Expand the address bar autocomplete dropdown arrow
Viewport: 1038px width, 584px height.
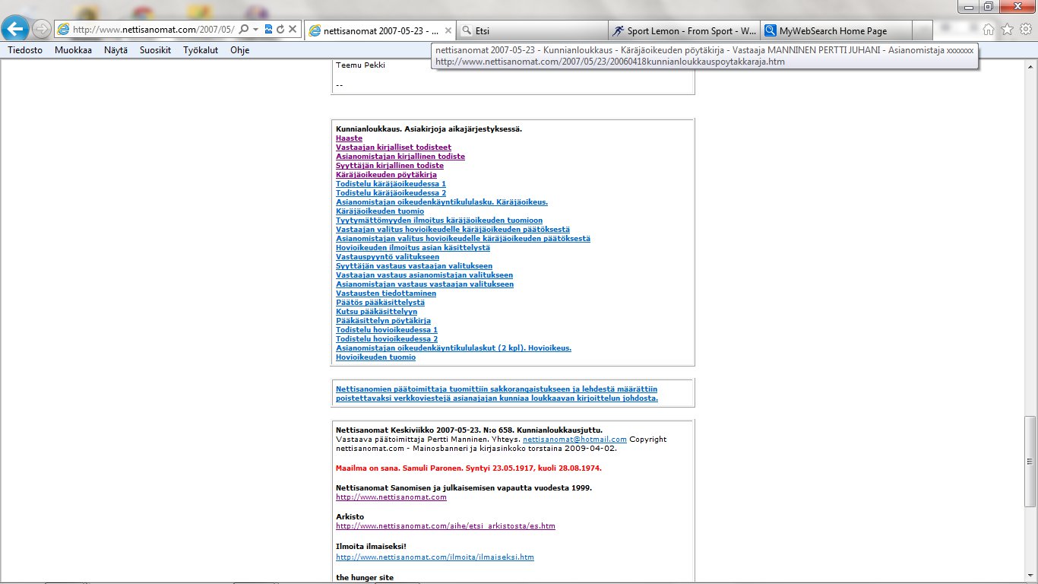tap(256, 30)
